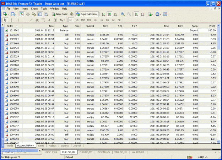This screenshot has width=222, height=160.
Task: Select the trendline drawing tool
Action: (x=31, y=20)
